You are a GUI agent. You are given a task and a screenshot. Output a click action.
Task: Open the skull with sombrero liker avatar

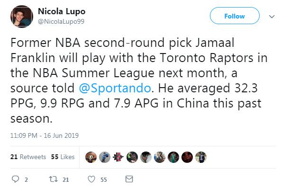[x=91, y=157]
